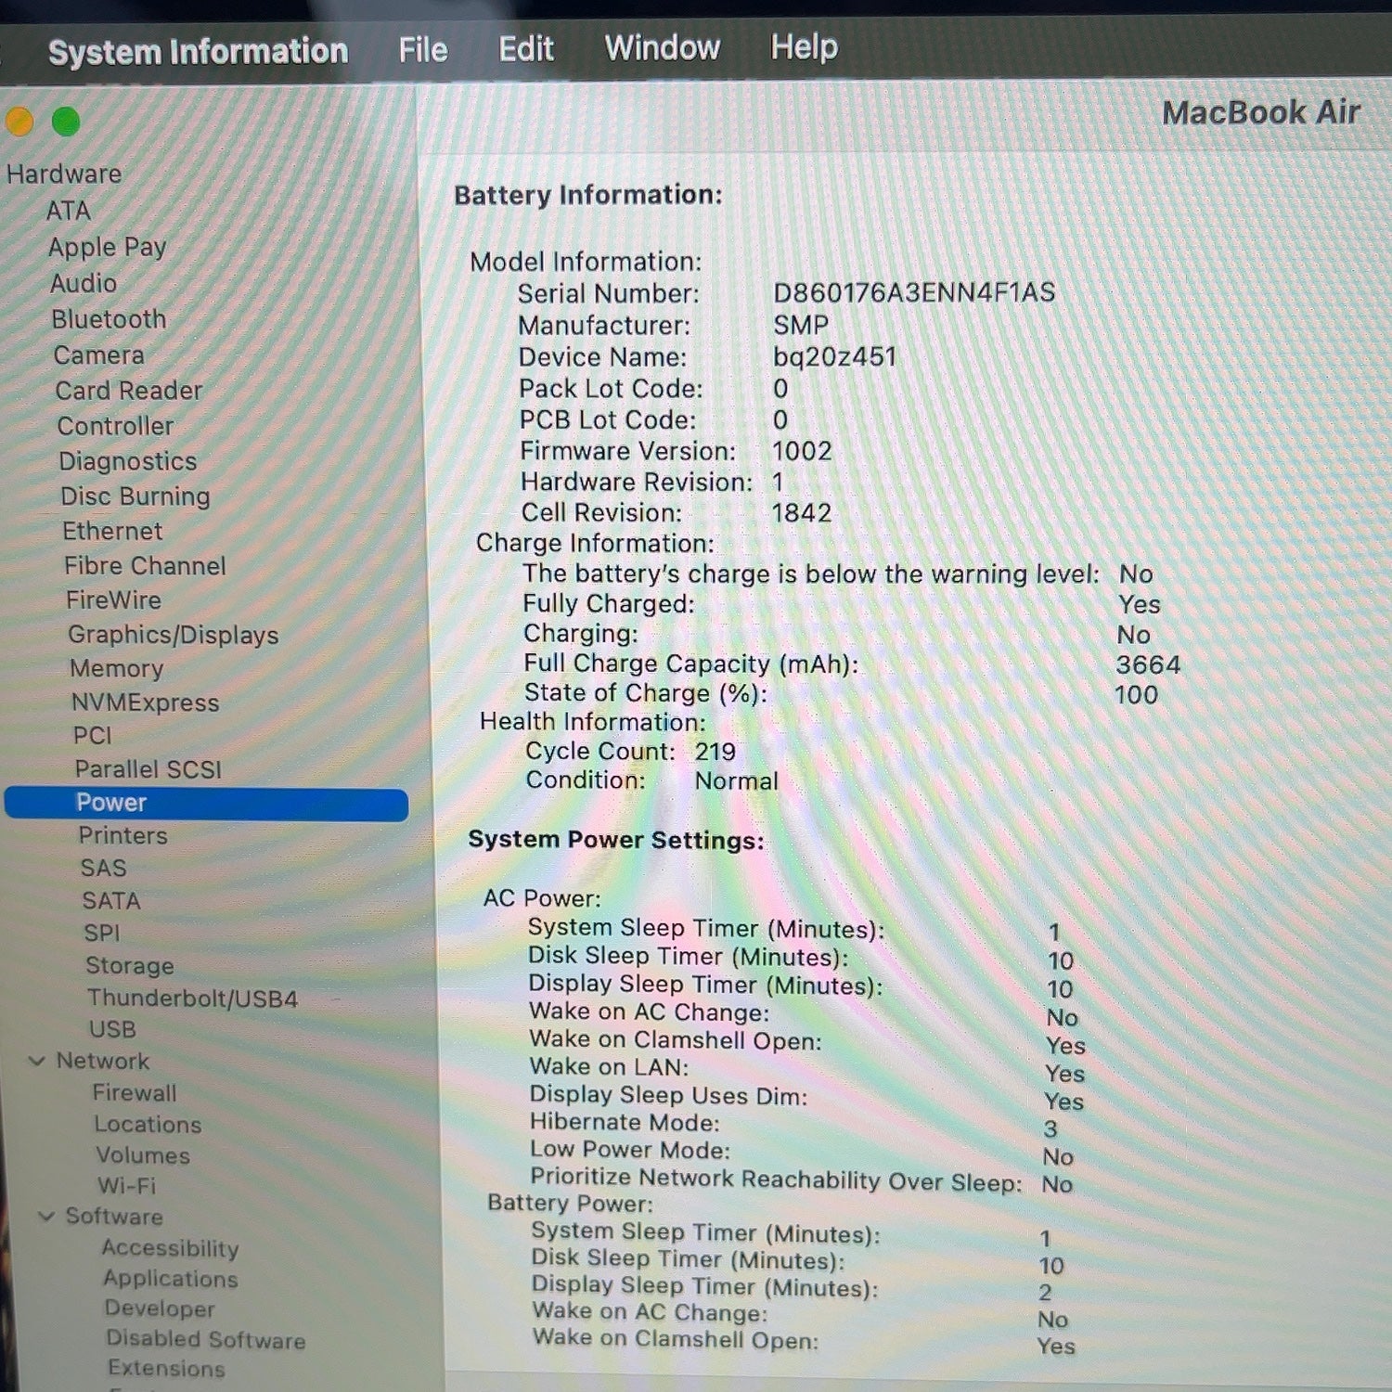The width and height of the screenshot is (1392, 1392).
Task: Select Memory in the sidebar
Action: pos(117,668)
